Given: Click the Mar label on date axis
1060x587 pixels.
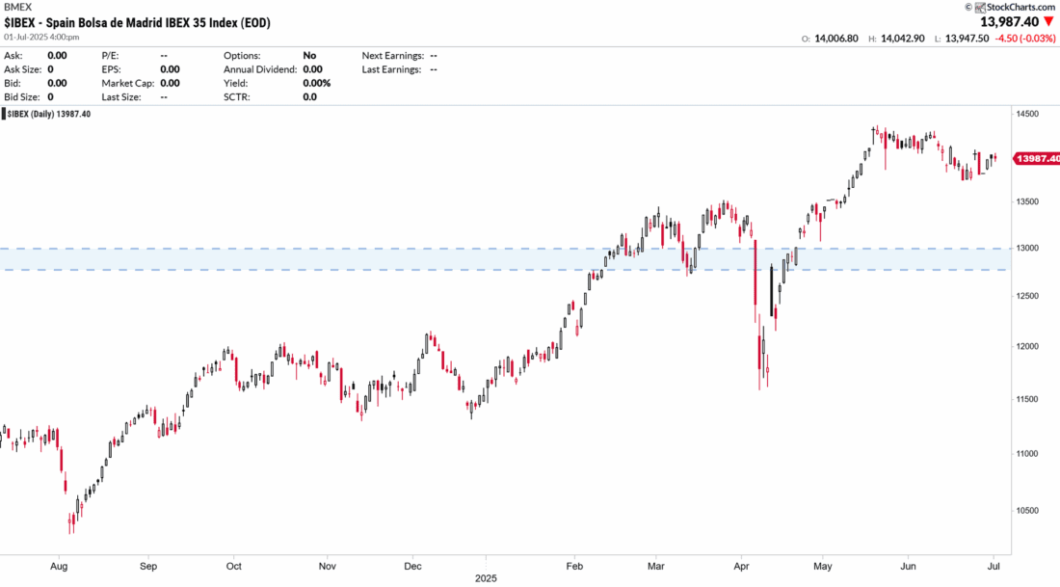Looking at the screenshot, I should click(655, 566).
